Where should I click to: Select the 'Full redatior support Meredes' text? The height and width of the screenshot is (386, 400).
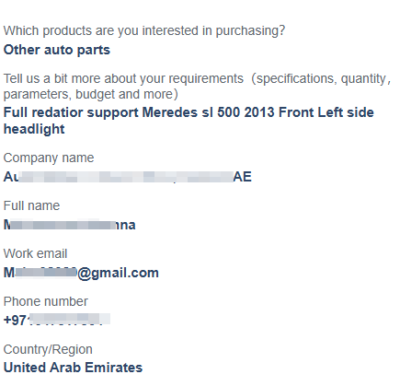click(x=100, y=112)
